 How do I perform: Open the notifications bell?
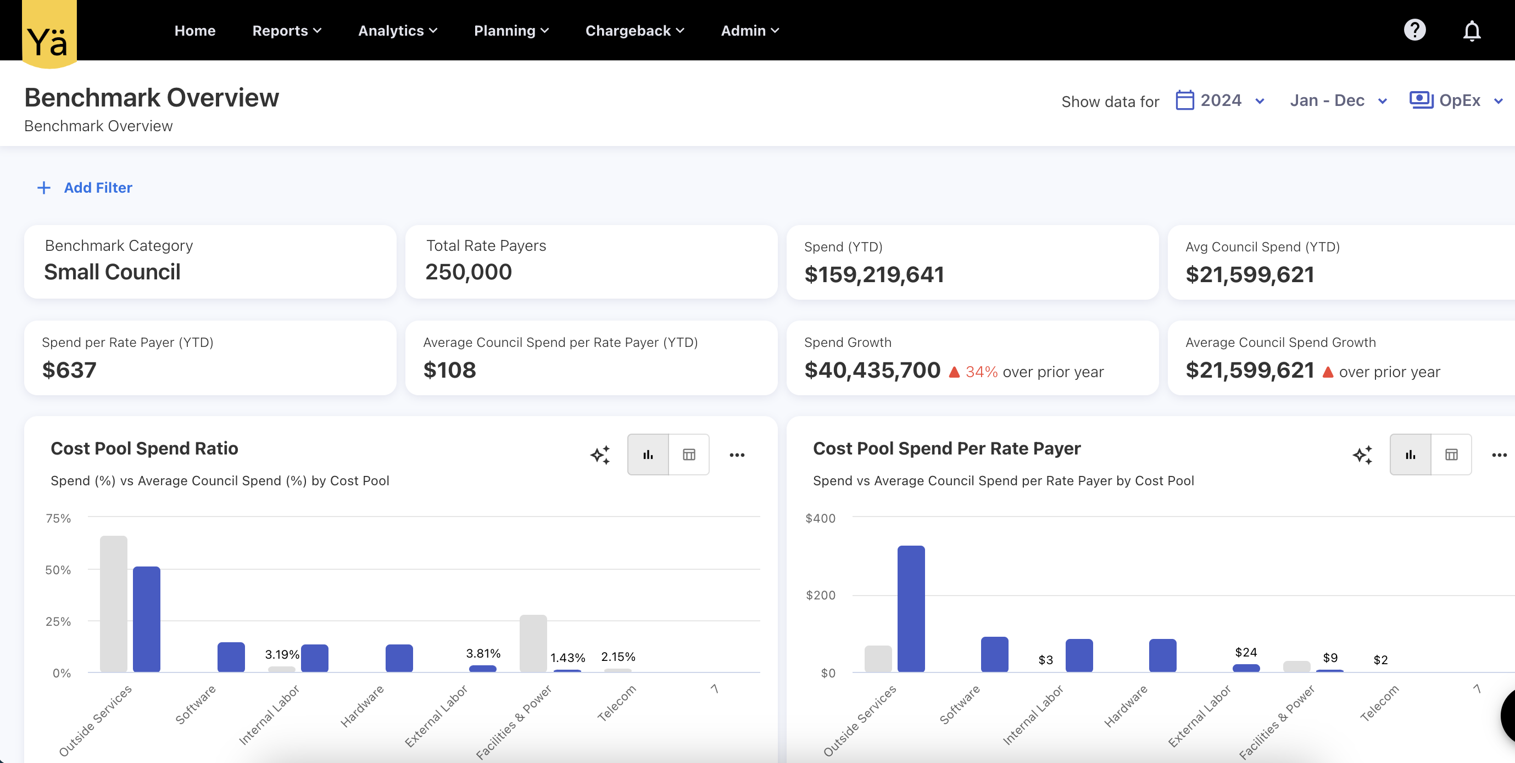[1471, 31]
